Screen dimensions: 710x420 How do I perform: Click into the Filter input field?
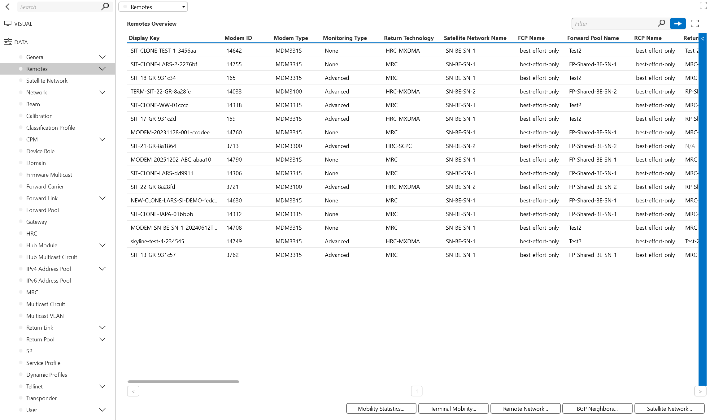pos(615,24)
